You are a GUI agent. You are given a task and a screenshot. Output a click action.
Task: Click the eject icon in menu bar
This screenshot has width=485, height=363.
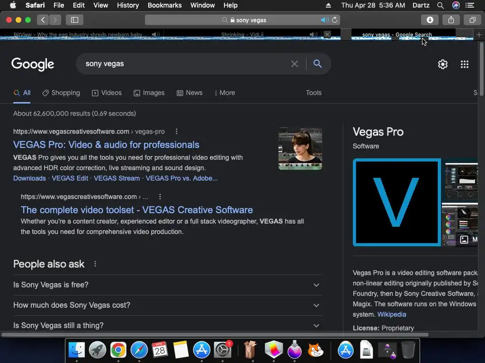point(329,5)
